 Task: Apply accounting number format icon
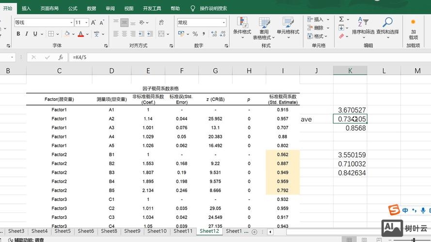181,34
